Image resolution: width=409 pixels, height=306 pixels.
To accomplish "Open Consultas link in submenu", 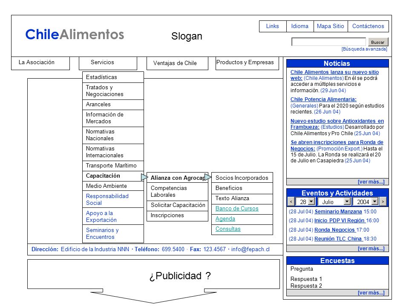I will (228, 229).
